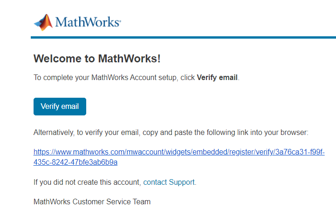Screen dimensions: 336x215
Task: Click the word MathWorks in the Welcome heading
Action: [128, 59]
